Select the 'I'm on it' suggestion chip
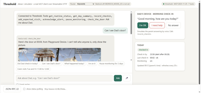201x93 pixels. click(92, 63)
